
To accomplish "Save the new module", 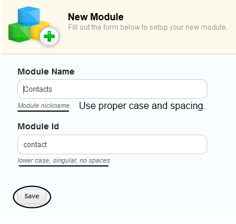I will click(x=32, y=197).
